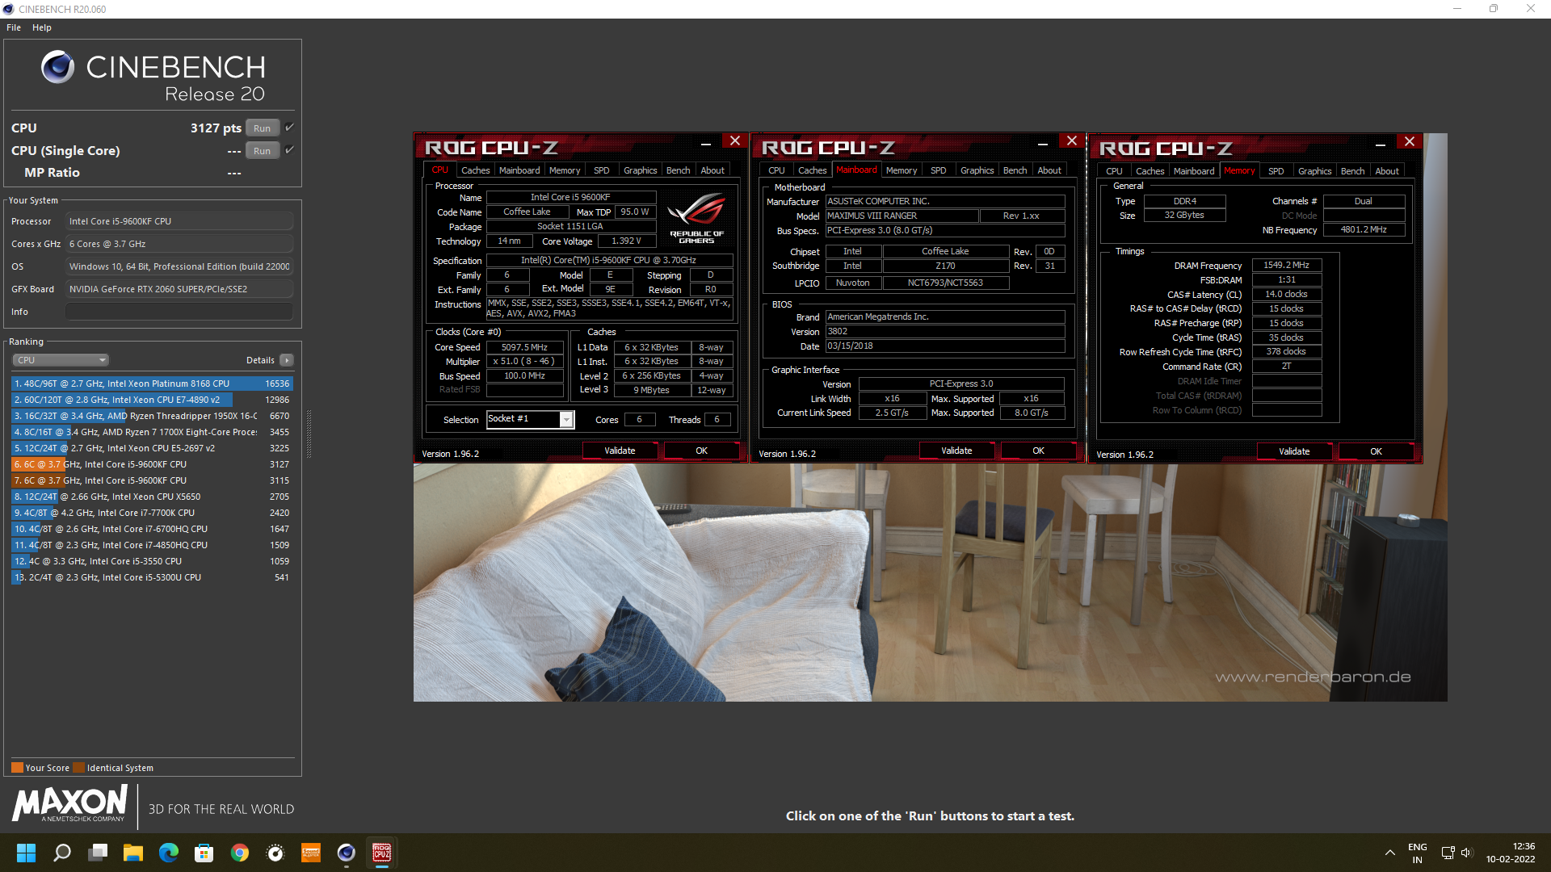Open volume control tray icon

[x=1467, y=853]
